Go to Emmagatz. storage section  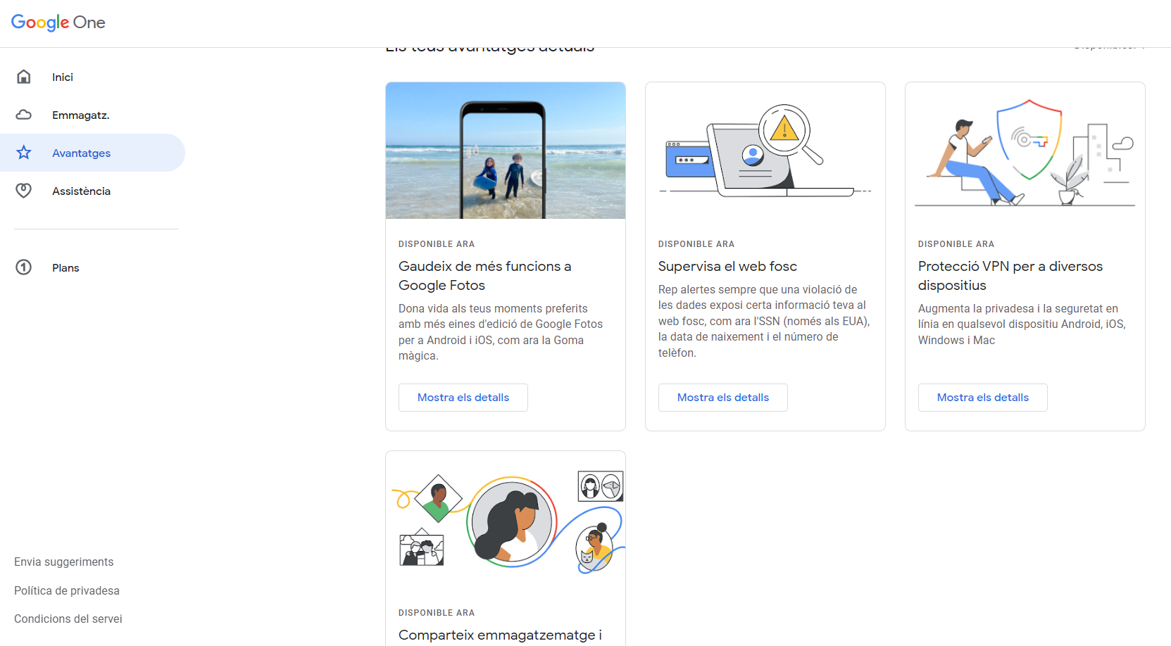point(92,115)
